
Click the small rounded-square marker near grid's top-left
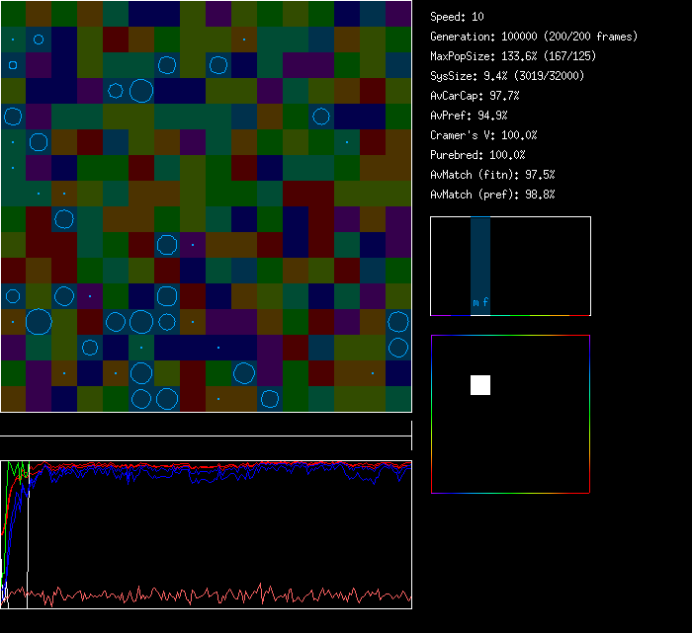pyautogui.click(x=13, y=65)
